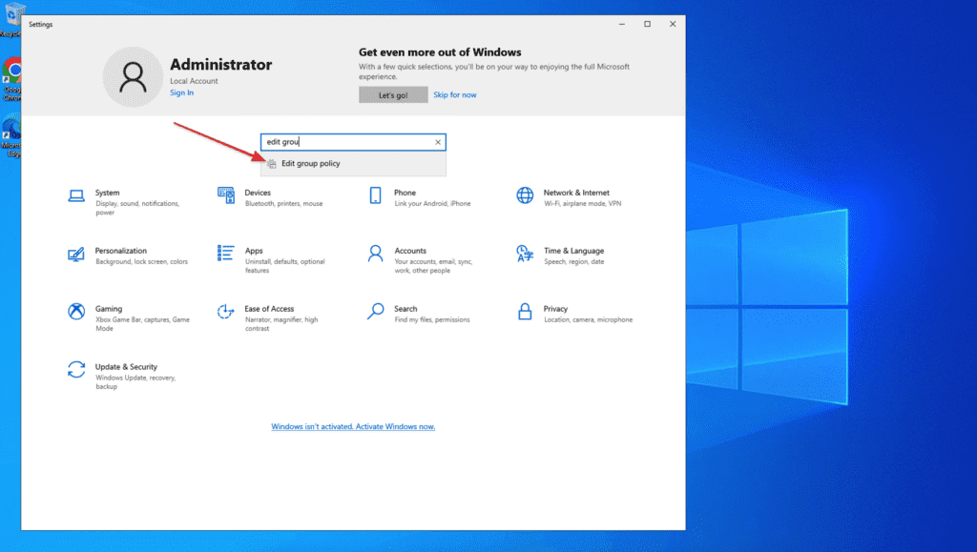Open Time & Language icon
The height and width of the screenshot is (552, 977).
pyautogui.click(x=525, y=254)
